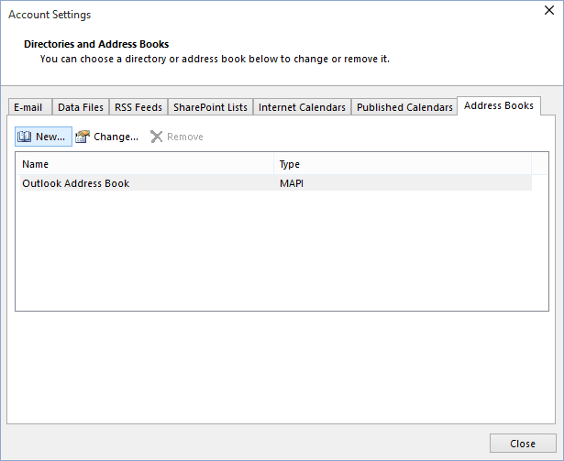Sort by the Name column header
This screenshot has width=564, height=461.
(x=145, y=164)
